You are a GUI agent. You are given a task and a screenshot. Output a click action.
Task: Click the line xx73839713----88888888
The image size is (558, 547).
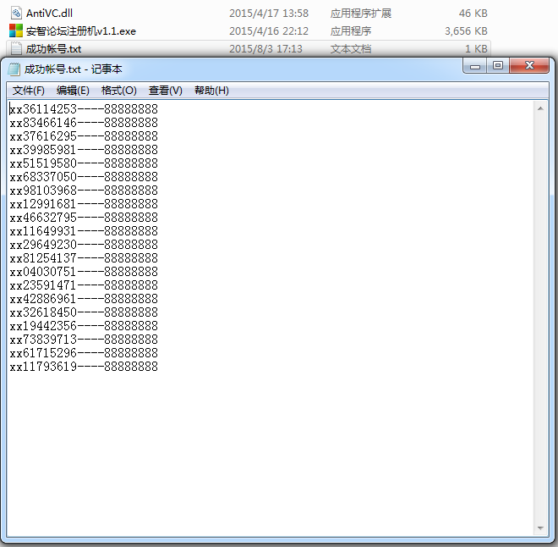pos(84,340)
